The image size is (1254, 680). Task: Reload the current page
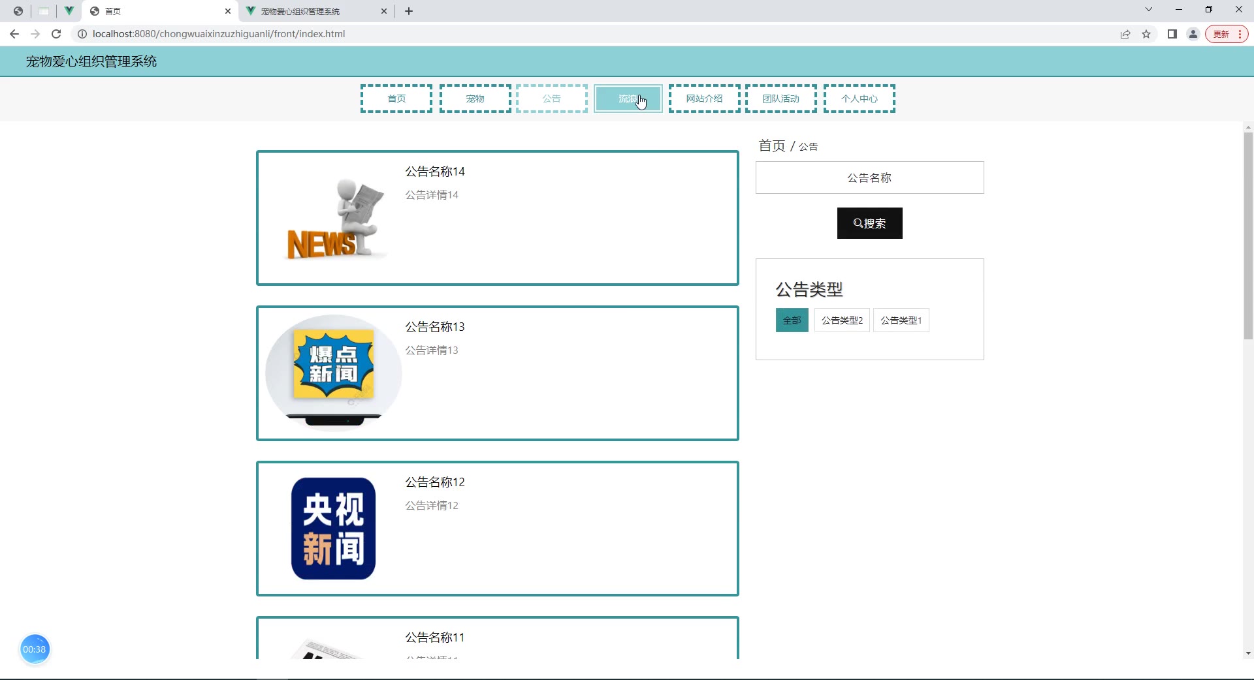click(x=56, y=34)
